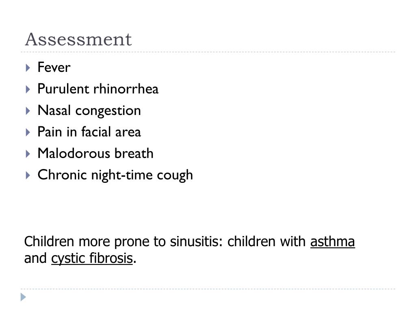Click the dashed divider line under the title
Viewport: 416px width, 312px height.
pyautogui.click(x=208, y=52)
